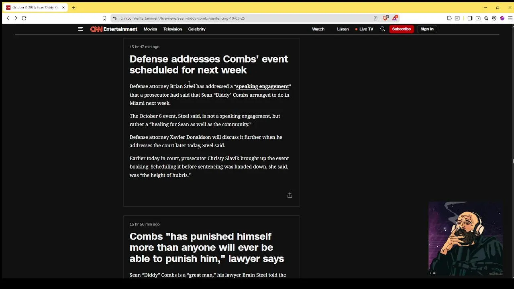Open Movies section
The height and width of the screenshot is (289, 514).
(151, 29)
